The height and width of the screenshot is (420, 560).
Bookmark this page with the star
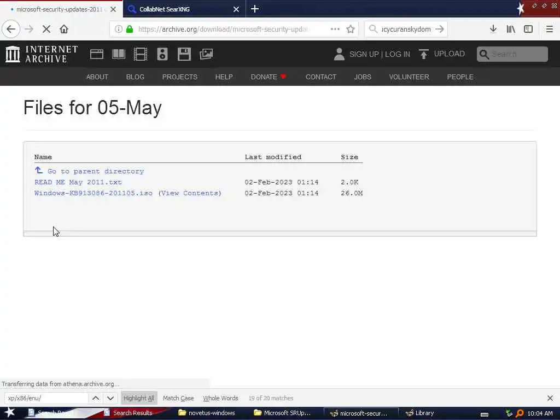coord(351,29)
